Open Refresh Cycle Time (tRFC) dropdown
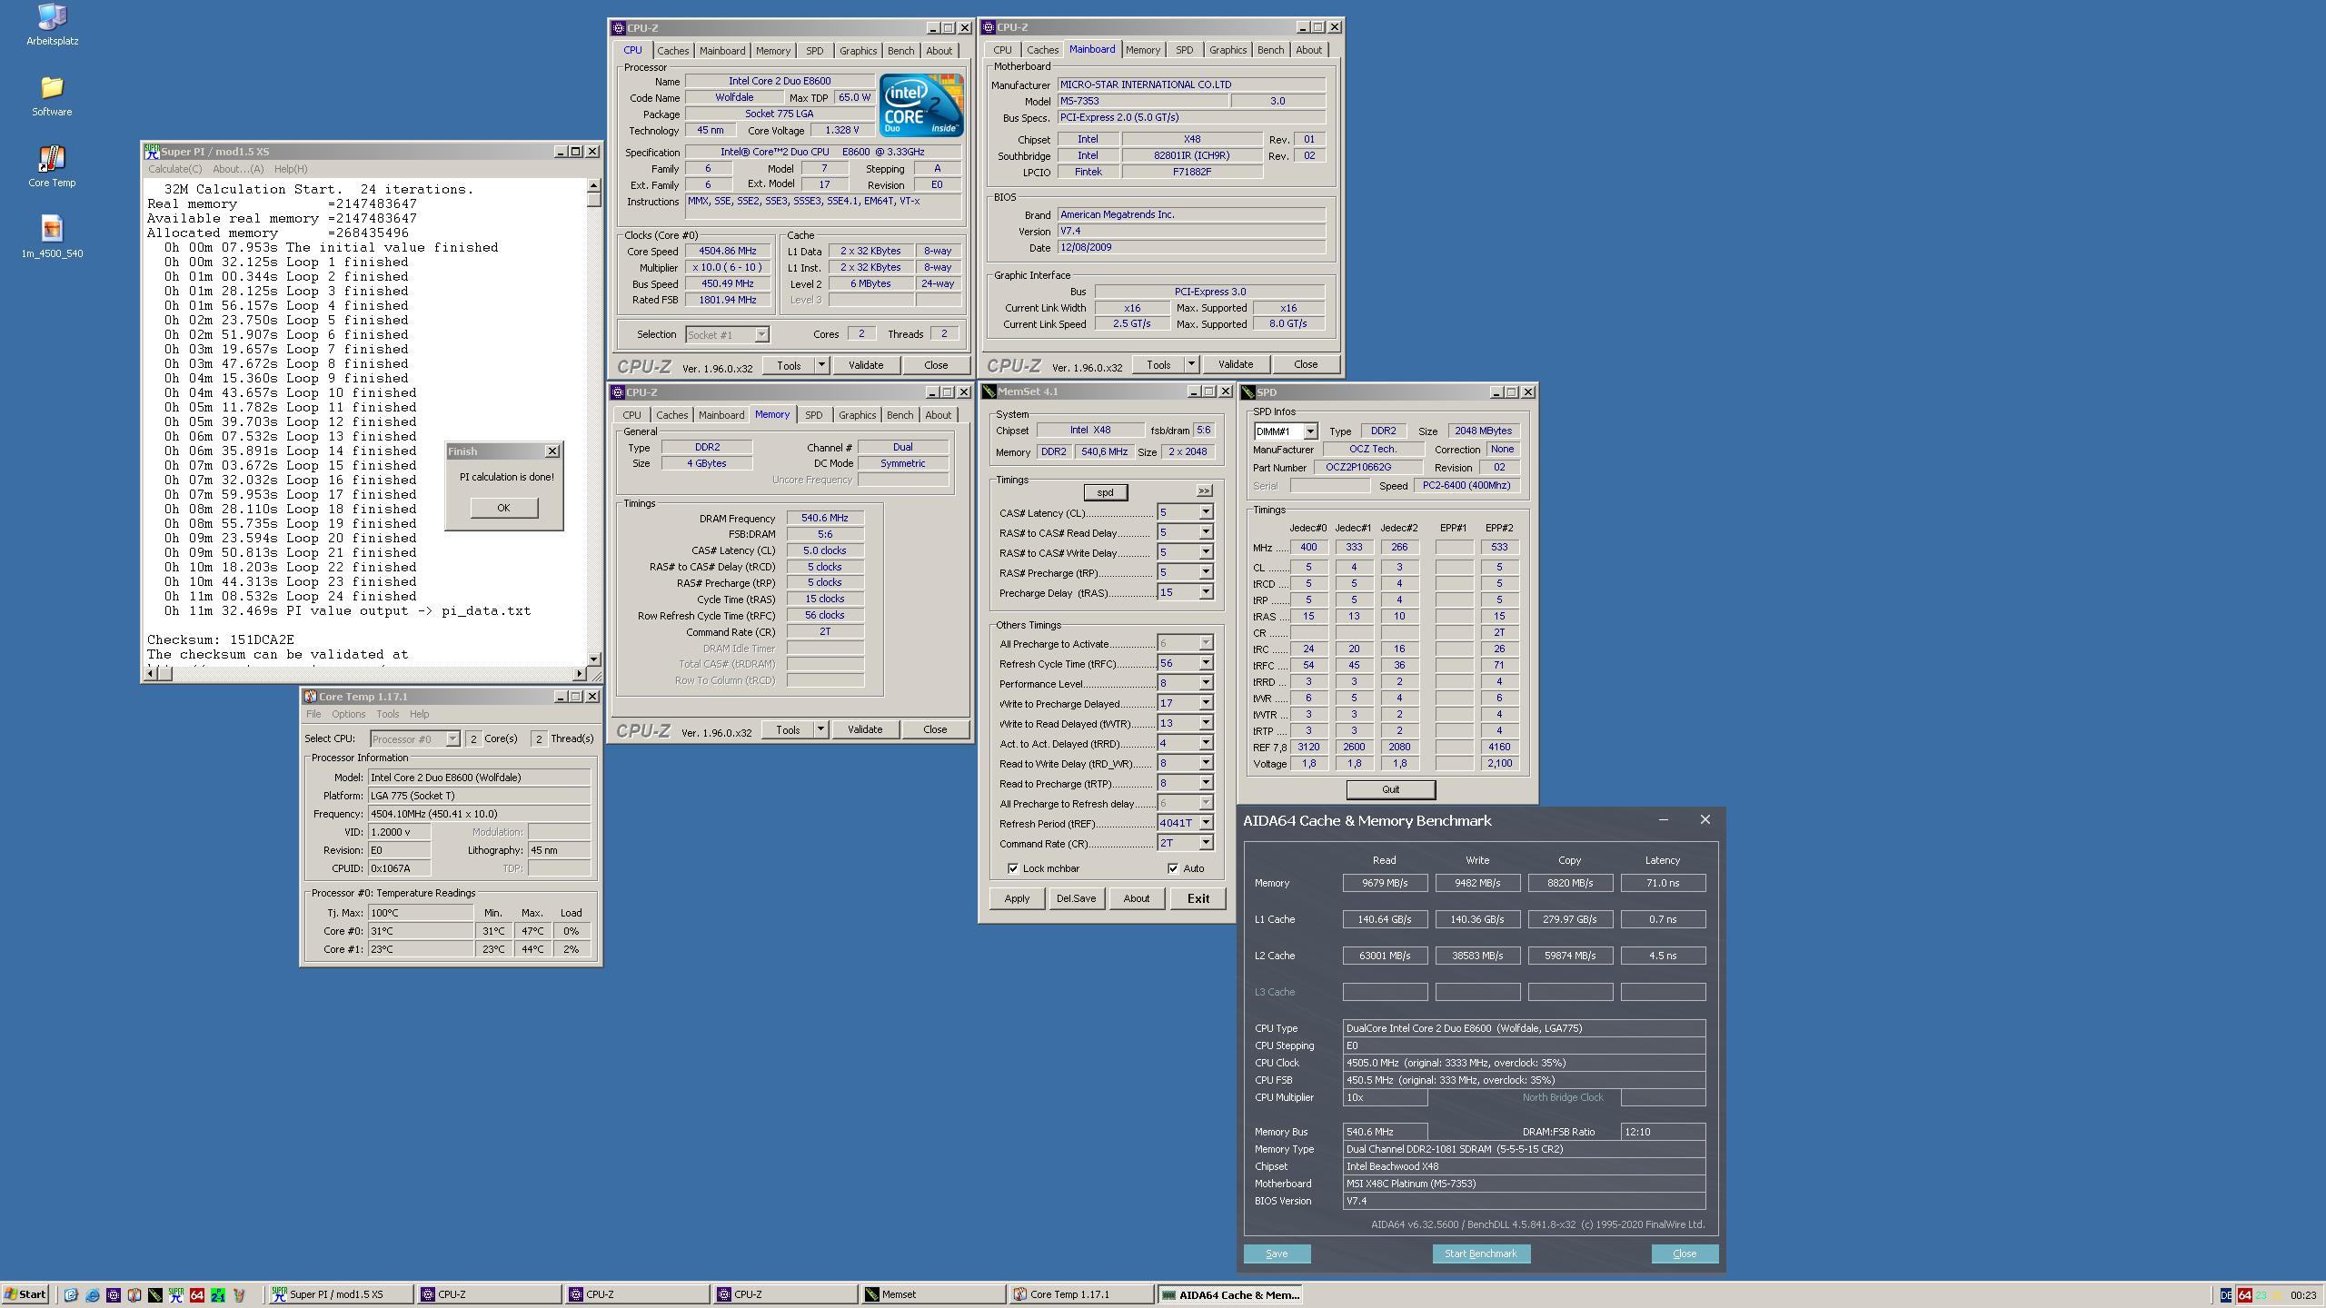The width and height of the screenshot is (2326, 1308). tap(1206, 663)
